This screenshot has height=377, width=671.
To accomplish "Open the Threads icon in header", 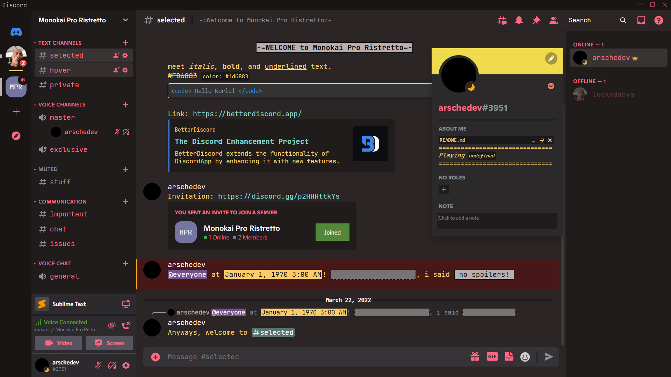I will point(502,20).
